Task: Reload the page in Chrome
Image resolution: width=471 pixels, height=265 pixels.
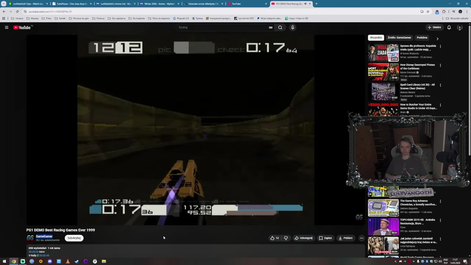Action: coord(17,11)
